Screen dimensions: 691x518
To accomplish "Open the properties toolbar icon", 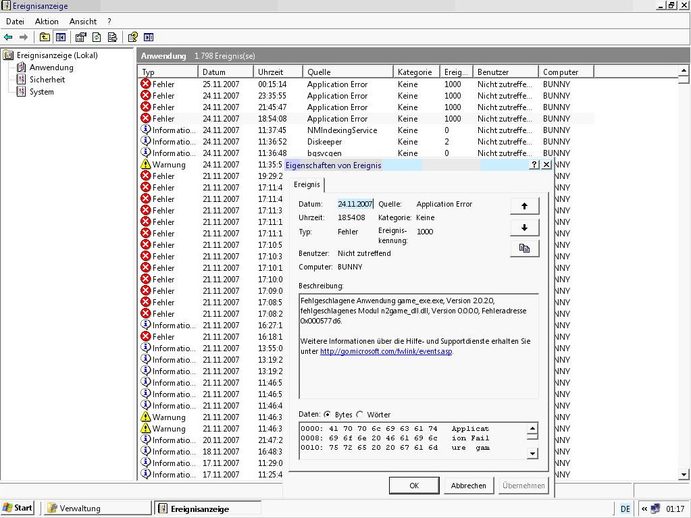I will coord(80,37).
